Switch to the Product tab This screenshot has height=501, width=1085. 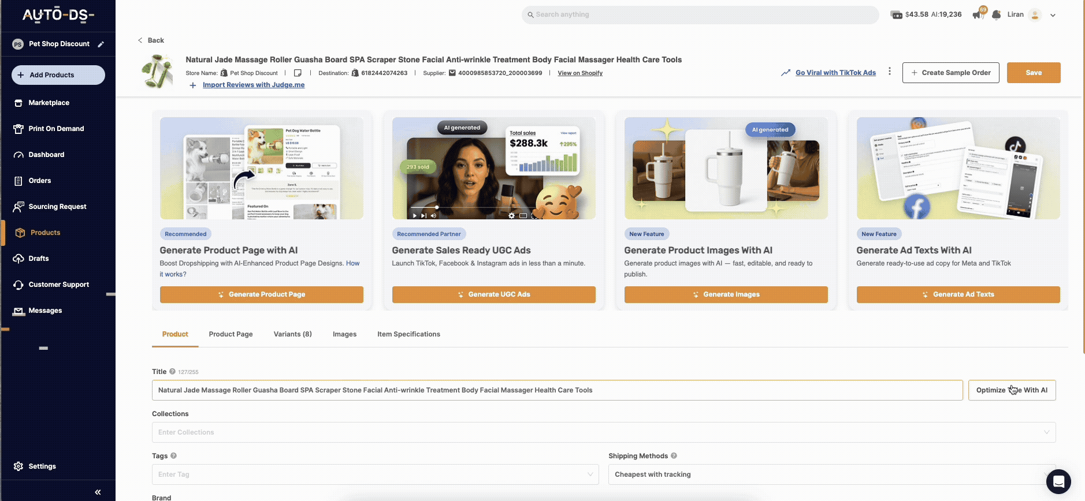point(175,334)
